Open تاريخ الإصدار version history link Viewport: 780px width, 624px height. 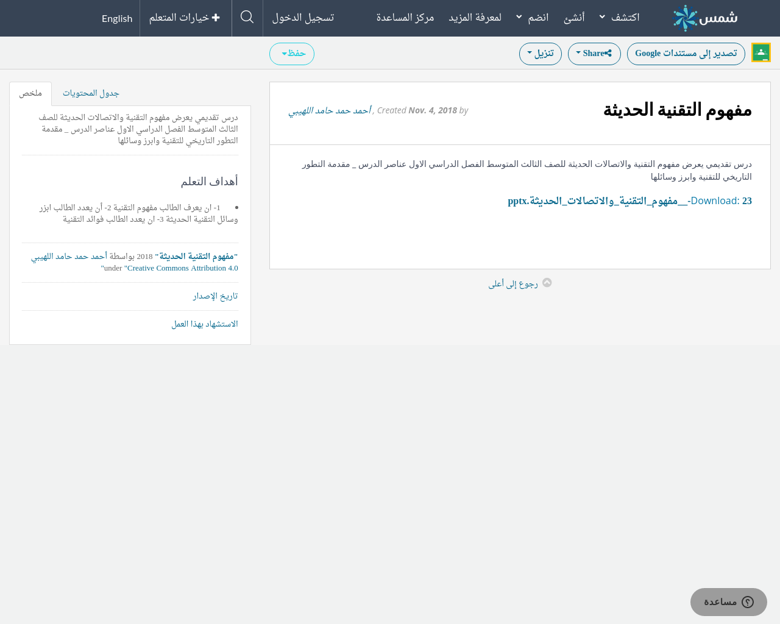[x=215, y=296]
